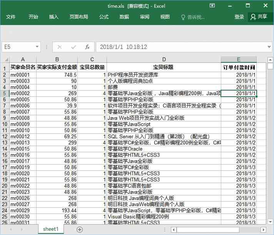Select cell 明日科技 Java编程词典个人版
Image resolution: width=274 pixels, height=235 pixels.
(164, 198)
